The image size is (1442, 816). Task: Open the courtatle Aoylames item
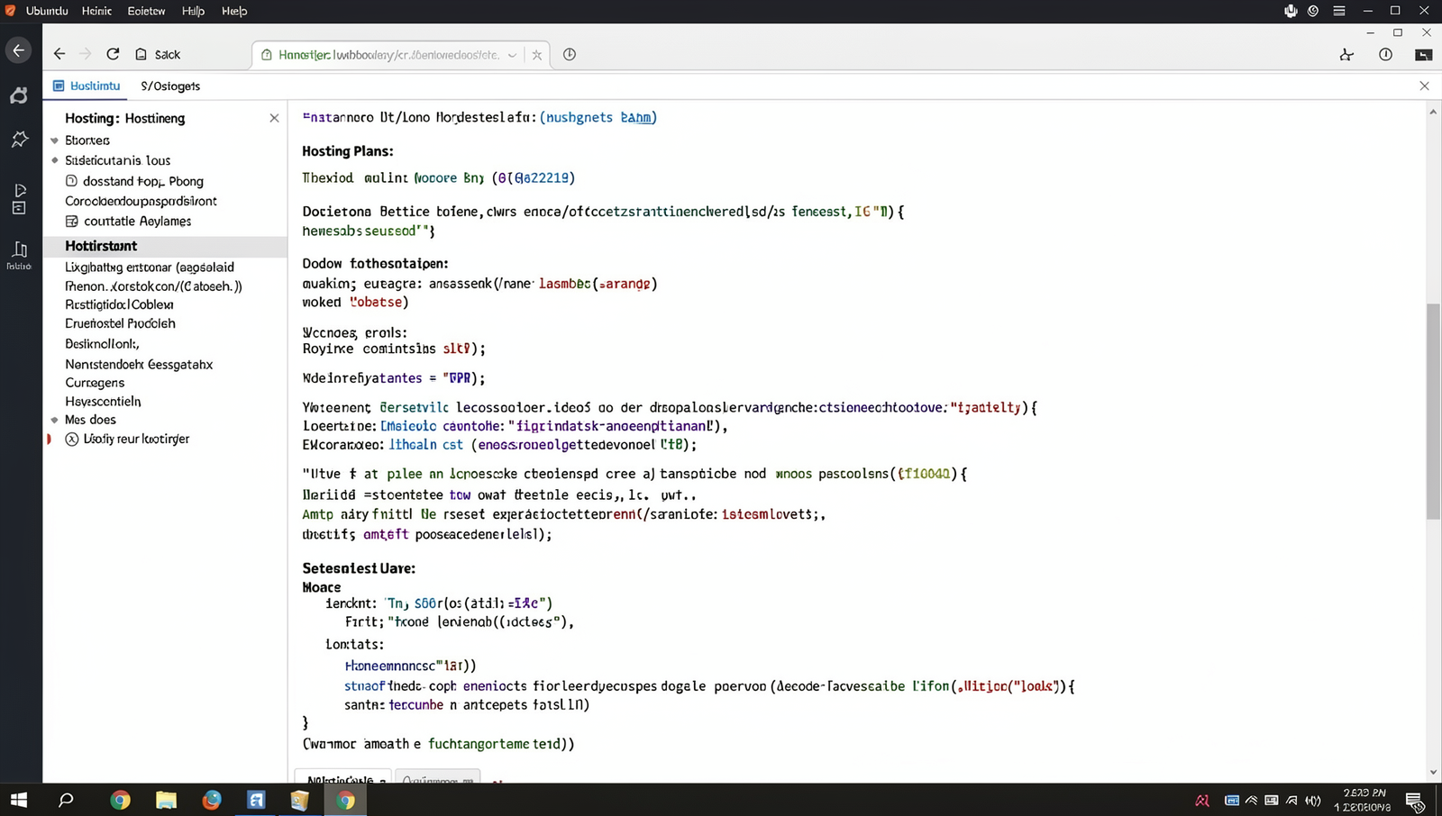pyautogui.click(x=128, y=221)
